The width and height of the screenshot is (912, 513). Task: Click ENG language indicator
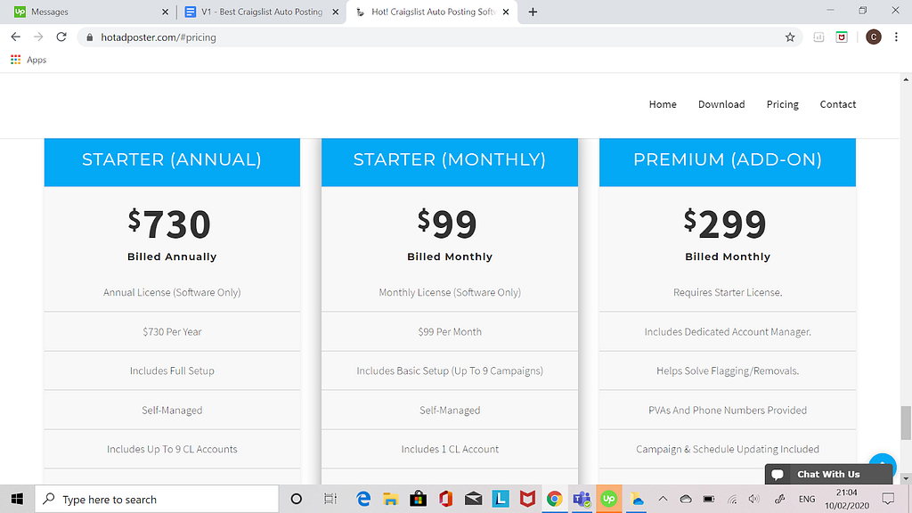(807, 499)
